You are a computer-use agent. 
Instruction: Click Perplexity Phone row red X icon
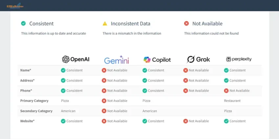226,91
